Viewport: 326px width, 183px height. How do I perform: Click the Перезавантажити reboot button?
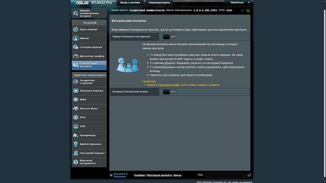(x=159, y=3)
